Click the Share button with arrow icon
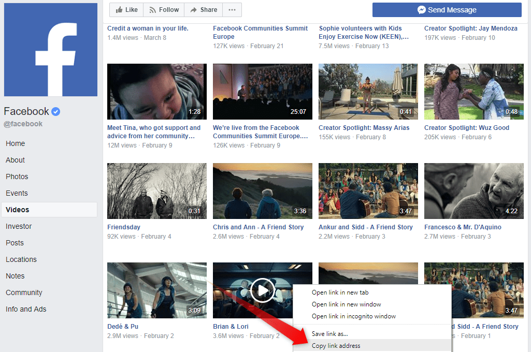 pos(204,10)
